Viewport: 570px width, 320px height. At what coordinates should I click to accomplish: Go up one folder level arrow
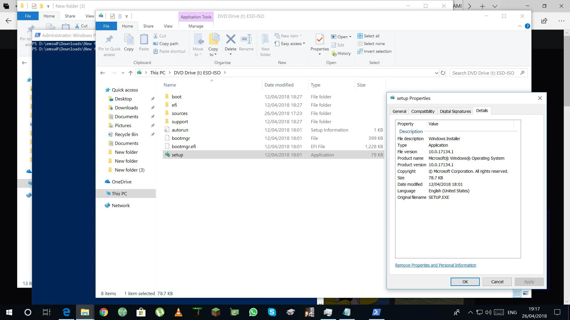pyautogui.click(x=131, y=73)
